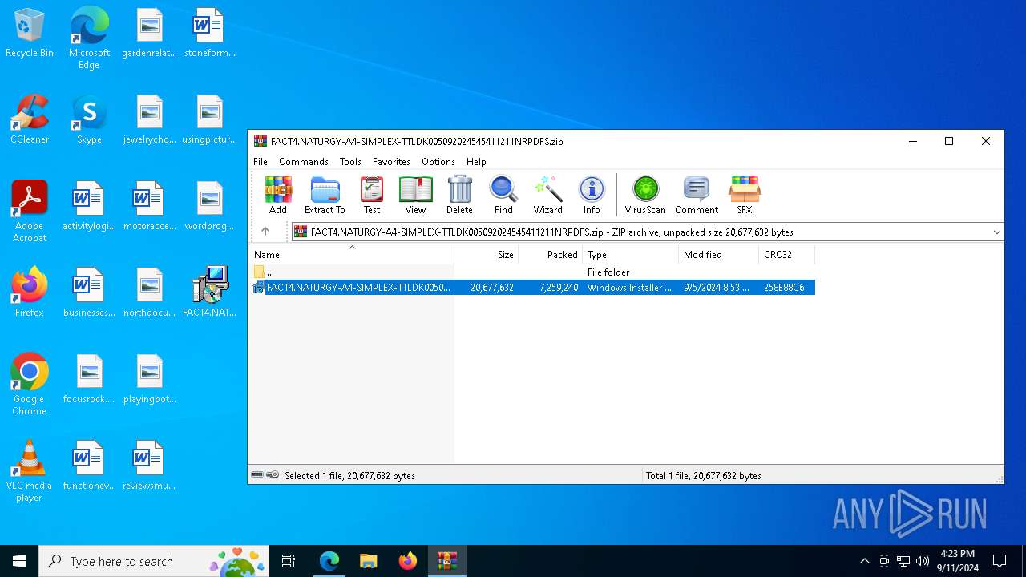The height and width of the screenshot is (577, 1026).
Task: Click the taskbar search box
Action: pyautogui.click(x=156, y=561)
